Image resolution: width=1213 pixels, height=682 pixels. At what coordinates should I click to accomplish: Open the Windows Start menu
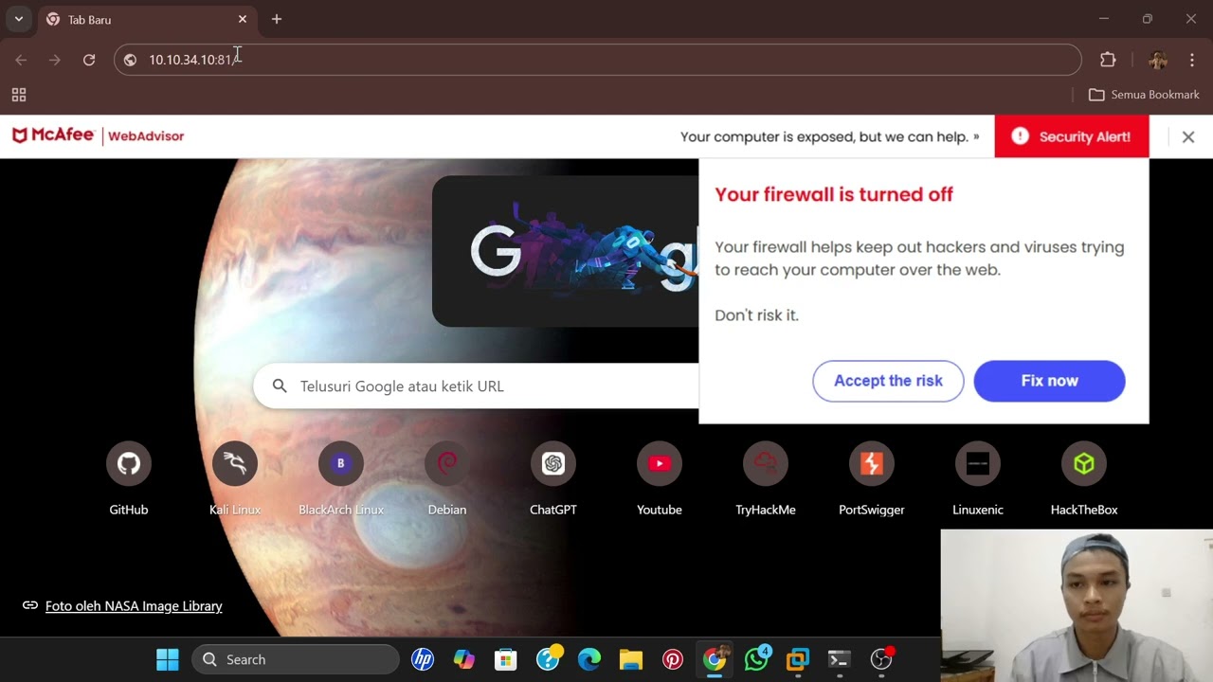(x=168, y=659)
